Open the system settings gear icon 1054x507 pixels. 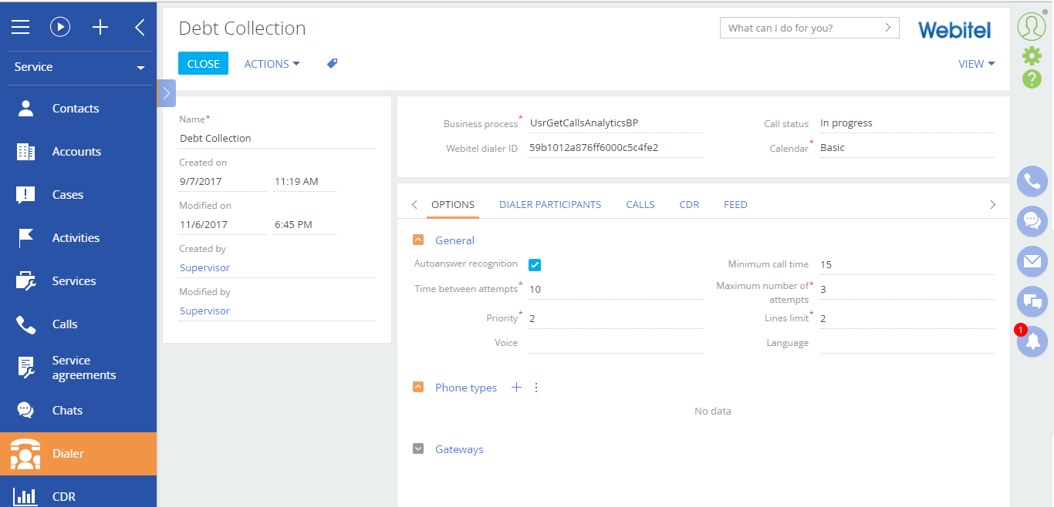tap(1032, 55)
